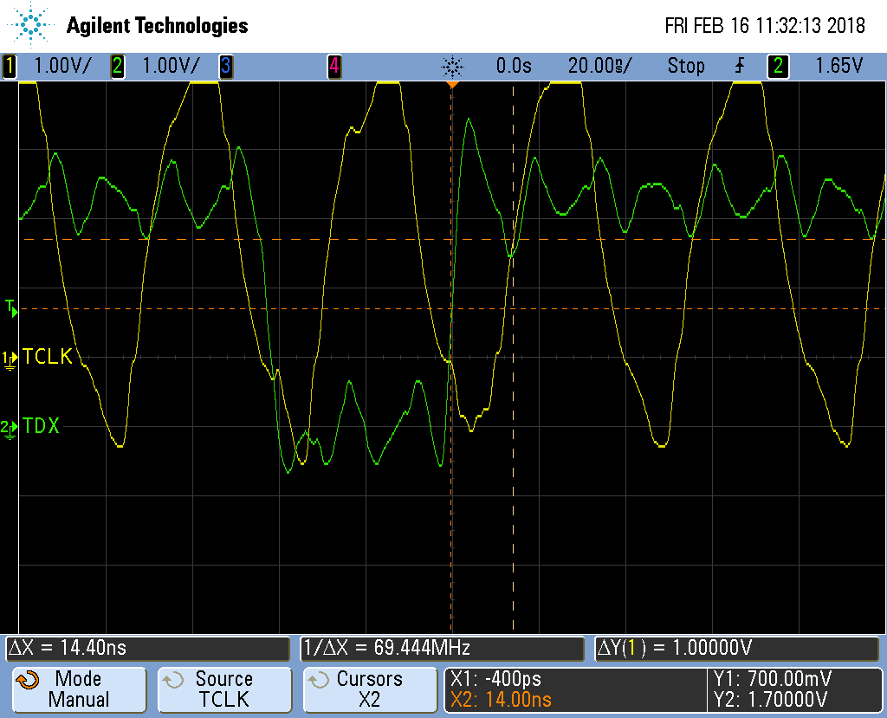Click the 20.00ns timebase setting
The height and width of the screenshot is (718, 887).
(x=599, y=66)
